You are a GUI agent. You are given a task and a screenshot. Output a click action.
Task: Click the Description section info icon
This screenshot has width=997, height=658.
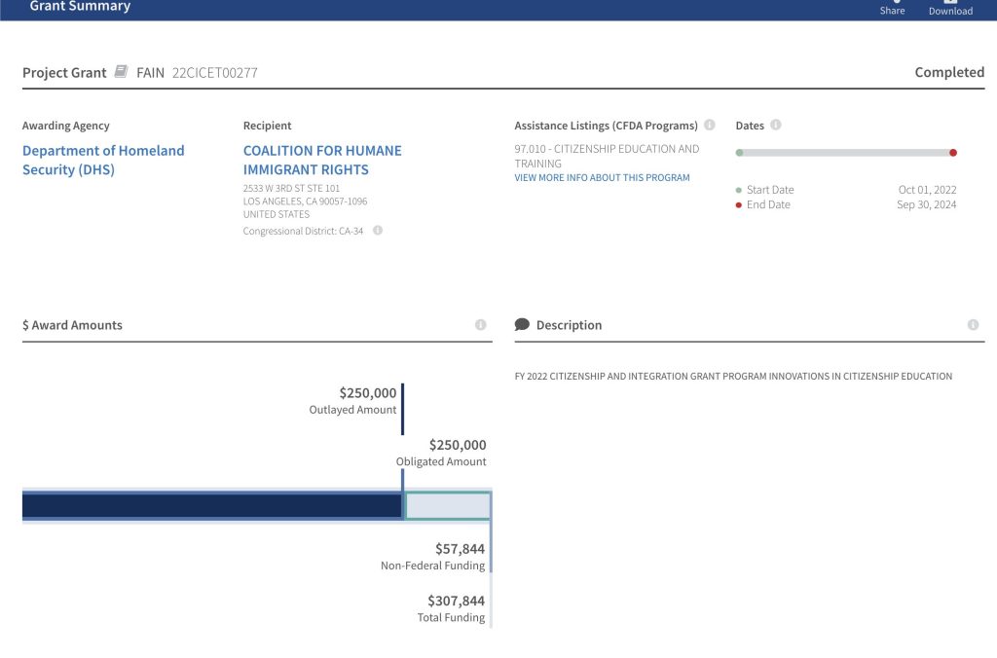[x=973, y=325]
